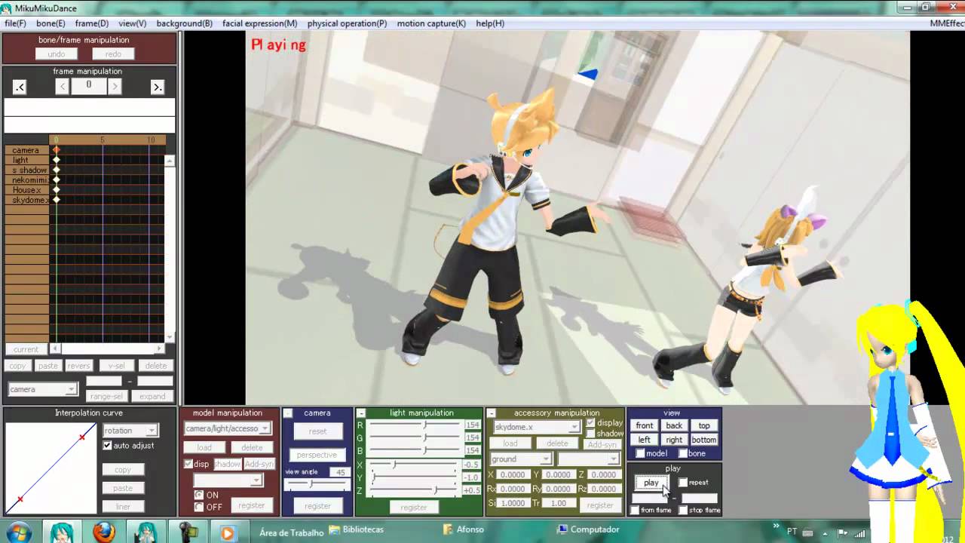Click the camera perspective button

tap(317, 455)
